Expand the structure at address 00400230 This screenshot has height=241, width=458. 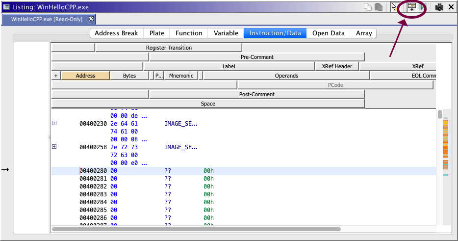[x=54, y=123]
